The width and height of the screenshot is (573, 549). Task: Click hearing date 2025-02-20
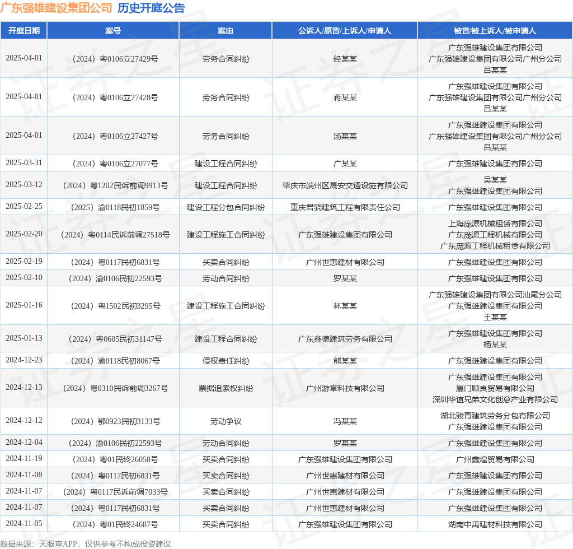[24, 234]
